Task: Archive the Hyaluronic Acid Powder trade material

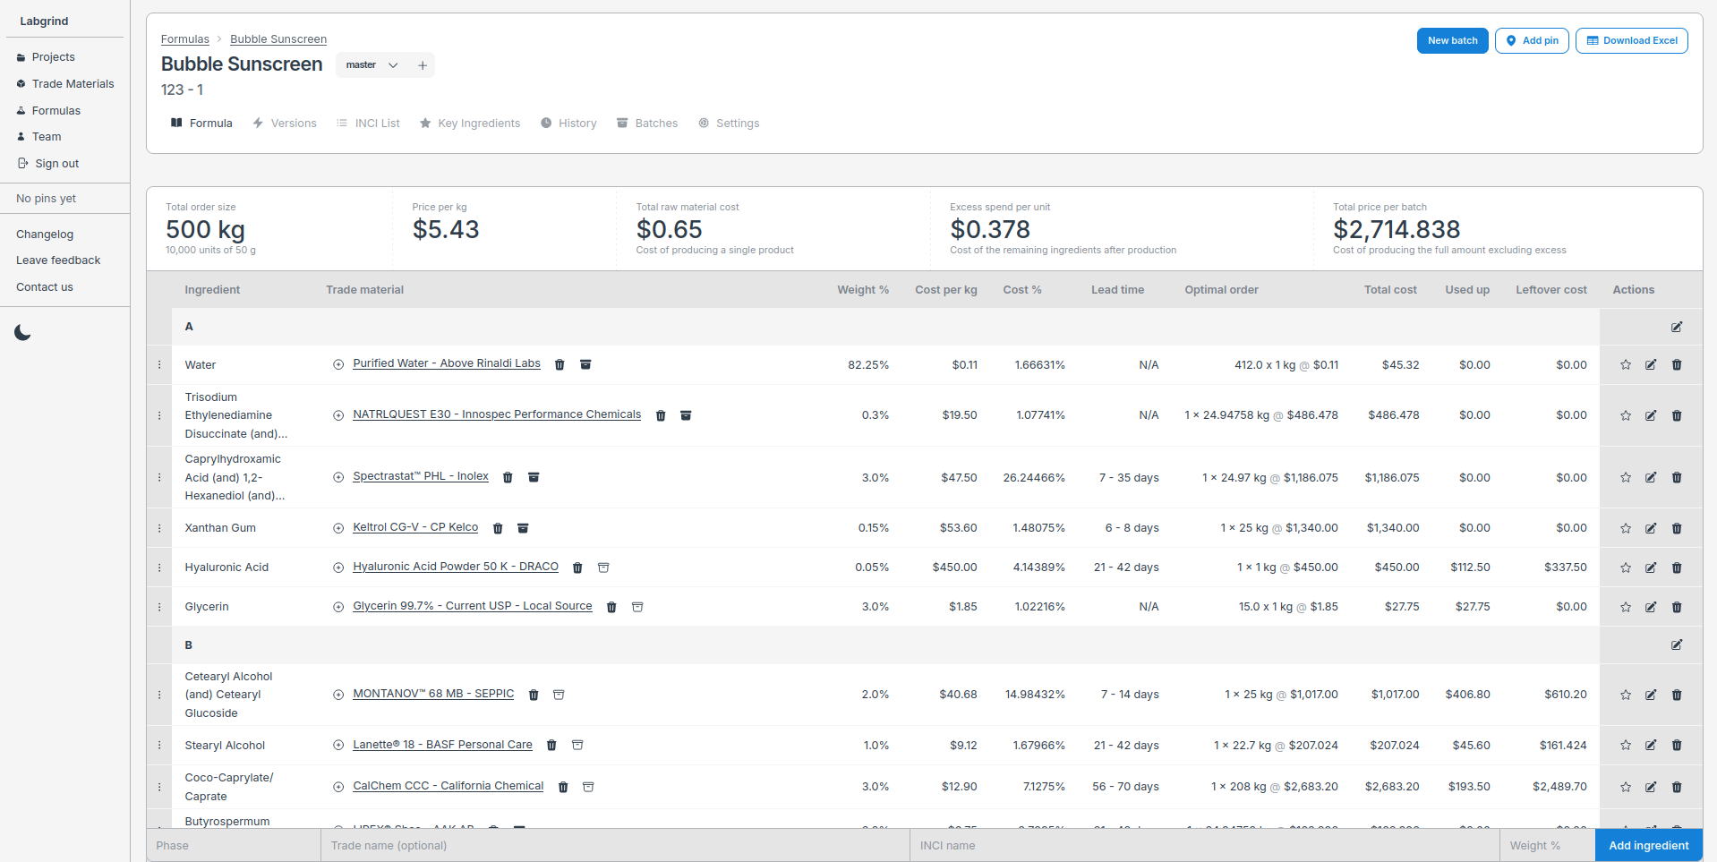Action: [x=602, y=568]
